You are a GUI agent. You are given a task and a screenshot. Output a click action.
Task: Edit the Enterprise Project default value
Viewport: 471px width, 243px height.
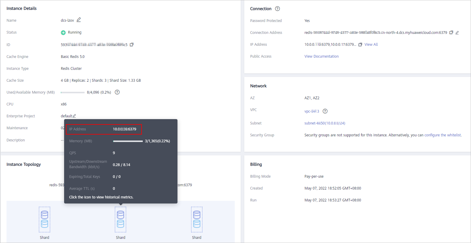[74, 116]
